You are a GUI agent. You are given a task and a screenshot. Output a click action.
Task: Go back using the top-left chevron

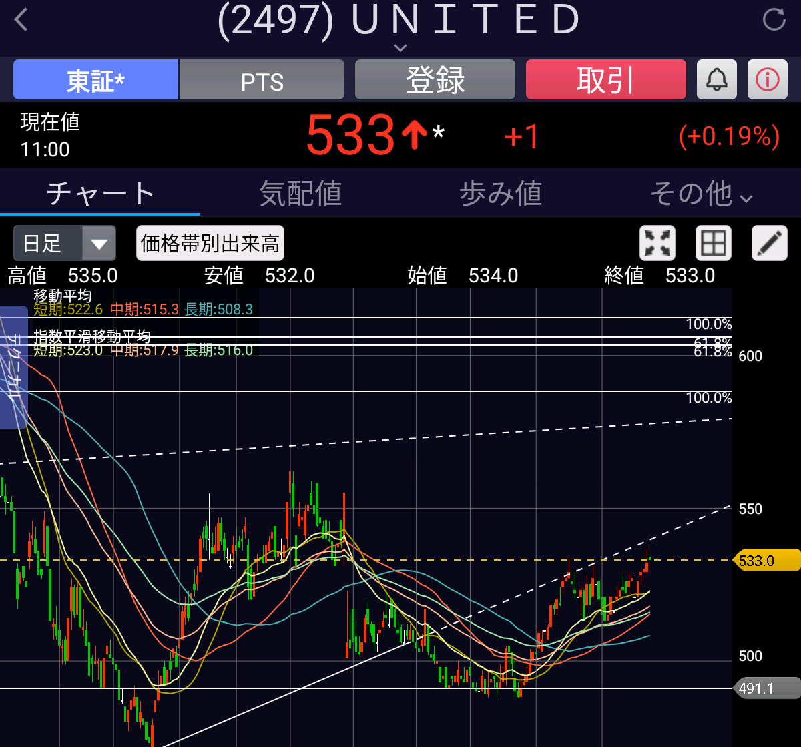pos(21,19)
